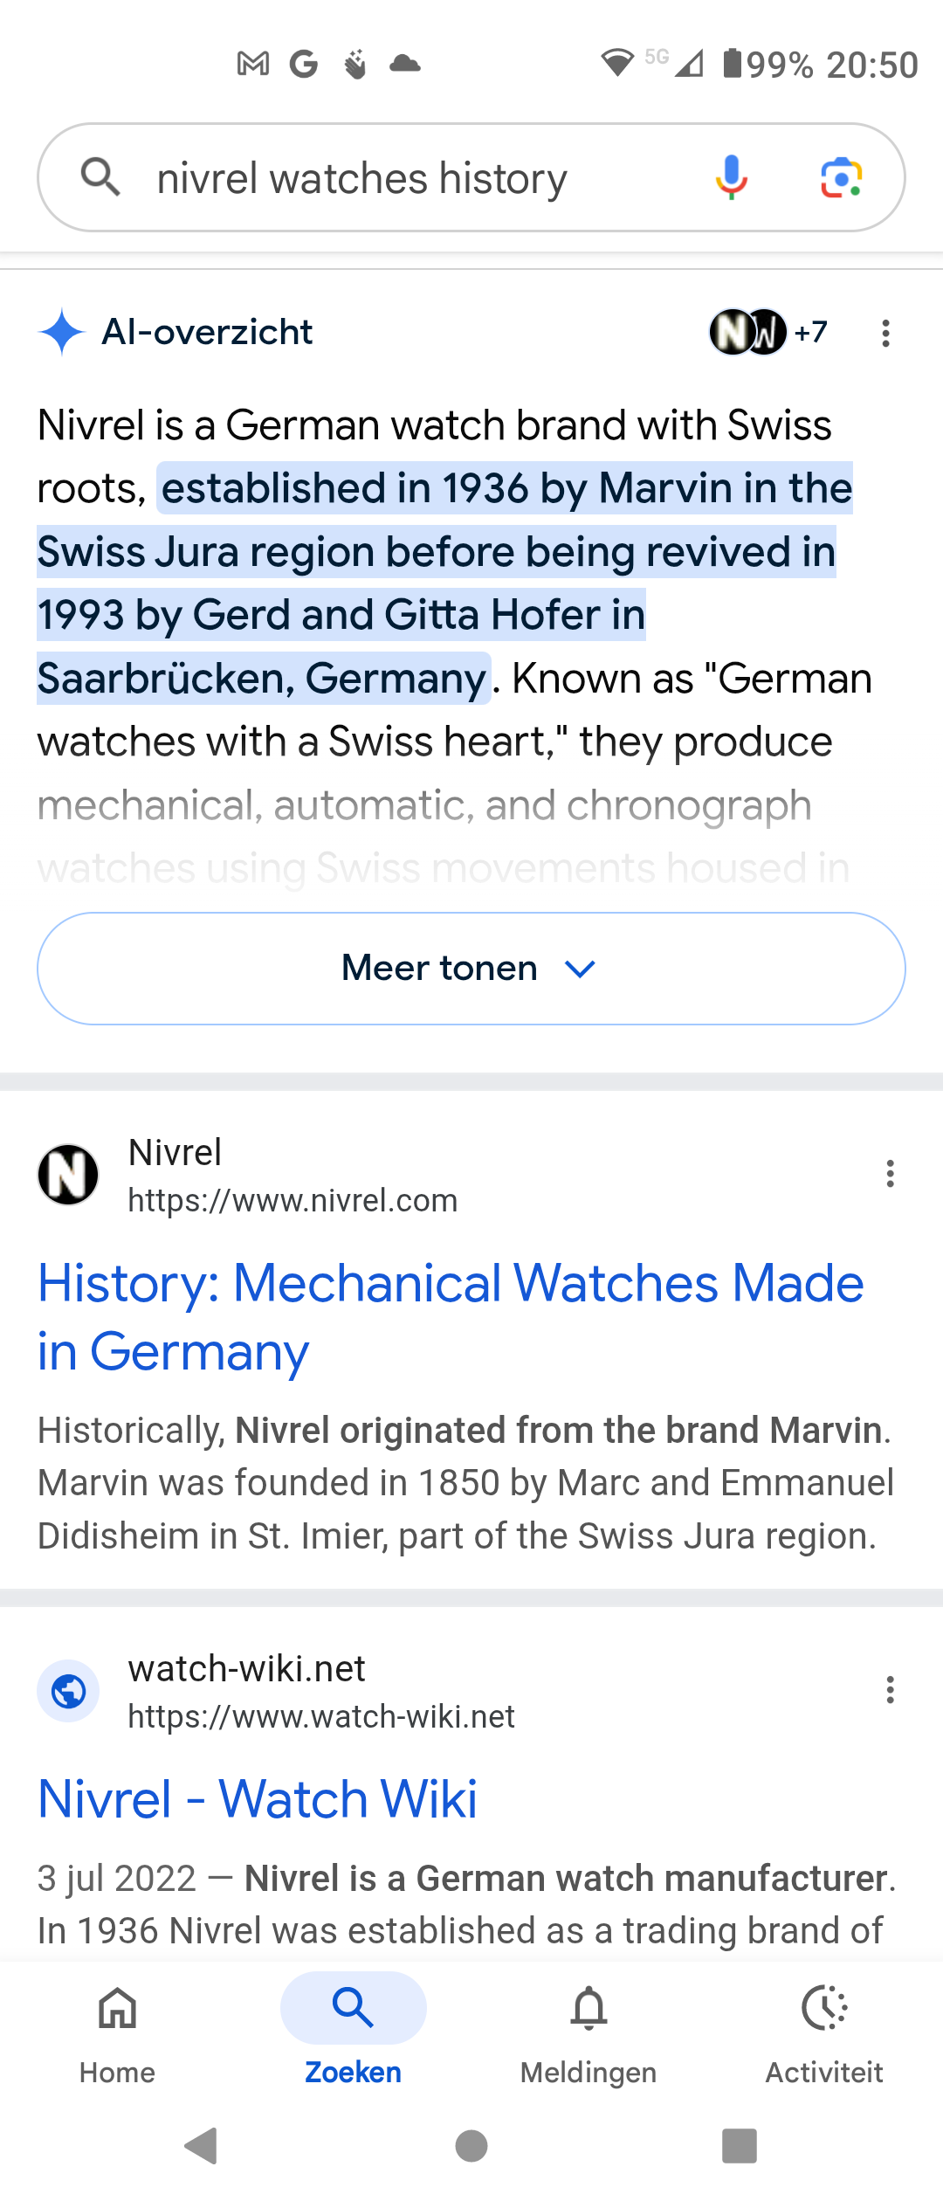
Task: Tap the search magnifier icon in search bar
Action: (x=100, y=177)
